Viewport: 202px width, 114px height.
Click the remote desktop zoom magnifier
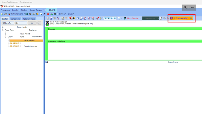(x=185, y=7)
